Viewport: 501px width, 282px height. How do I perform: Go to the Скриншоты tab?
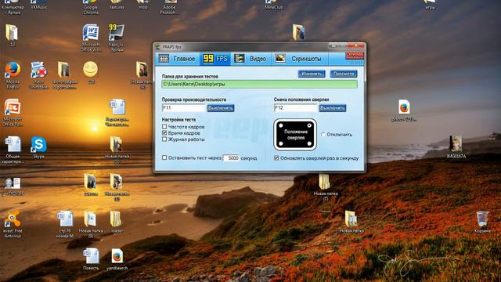pos(299,59)
